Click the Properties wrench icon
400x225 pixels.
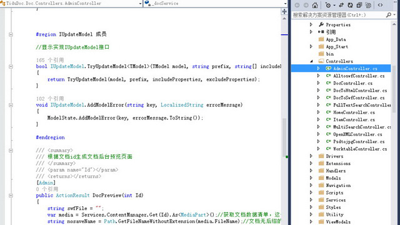(x=321, y=24)
